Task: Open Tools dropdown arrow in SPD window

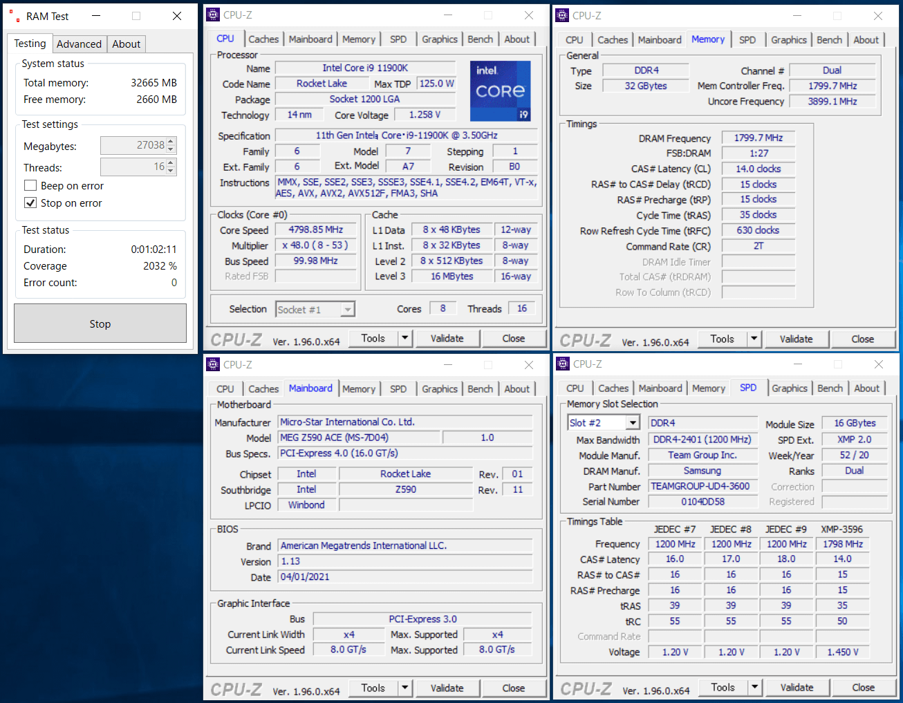Action: 755,687
